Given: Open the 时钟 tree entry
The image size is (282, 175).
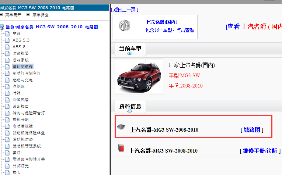Looking at the screenshot, I should tap(16, 93).
